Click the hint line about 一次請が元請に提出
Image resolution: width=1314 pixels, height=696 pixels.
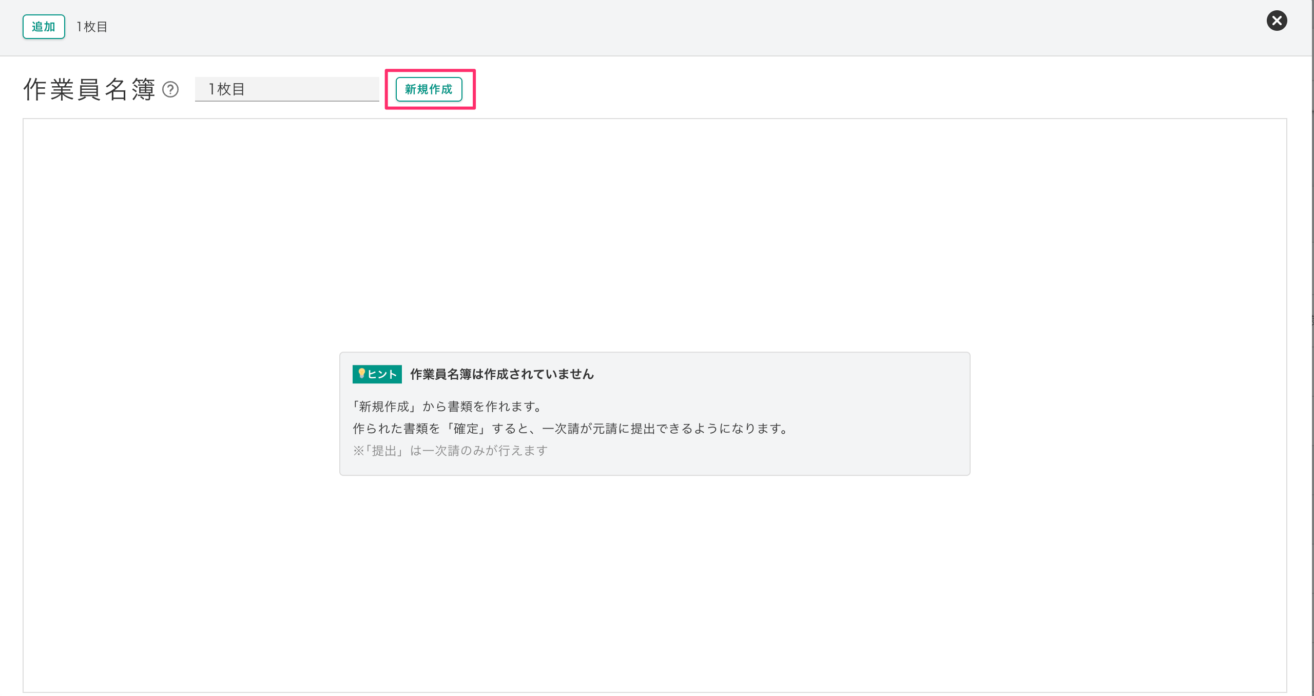pyautogui.click(x=570, y=429)
